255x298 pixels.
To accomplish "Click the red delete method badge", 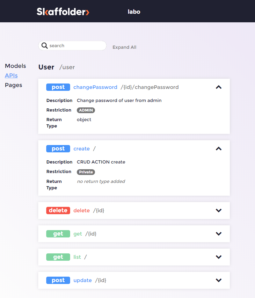I will pyautogui.click(x=58, y=210).
